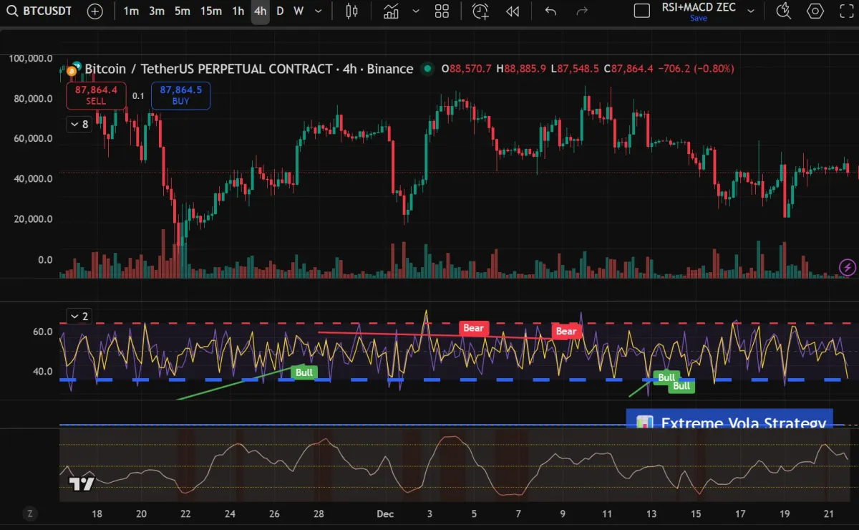Click the Bull label near date 28
The height and width of the screenshot is (530, 859).
pyautogui.click(x=304, y=372)
